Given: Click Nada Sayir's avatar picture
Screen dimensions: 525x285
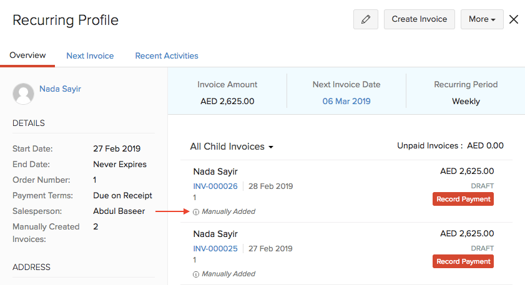Looking at the screenshot, I should (x=23, y=94).
